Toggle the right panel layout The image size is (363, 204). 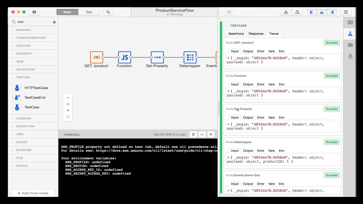(332, 12)
